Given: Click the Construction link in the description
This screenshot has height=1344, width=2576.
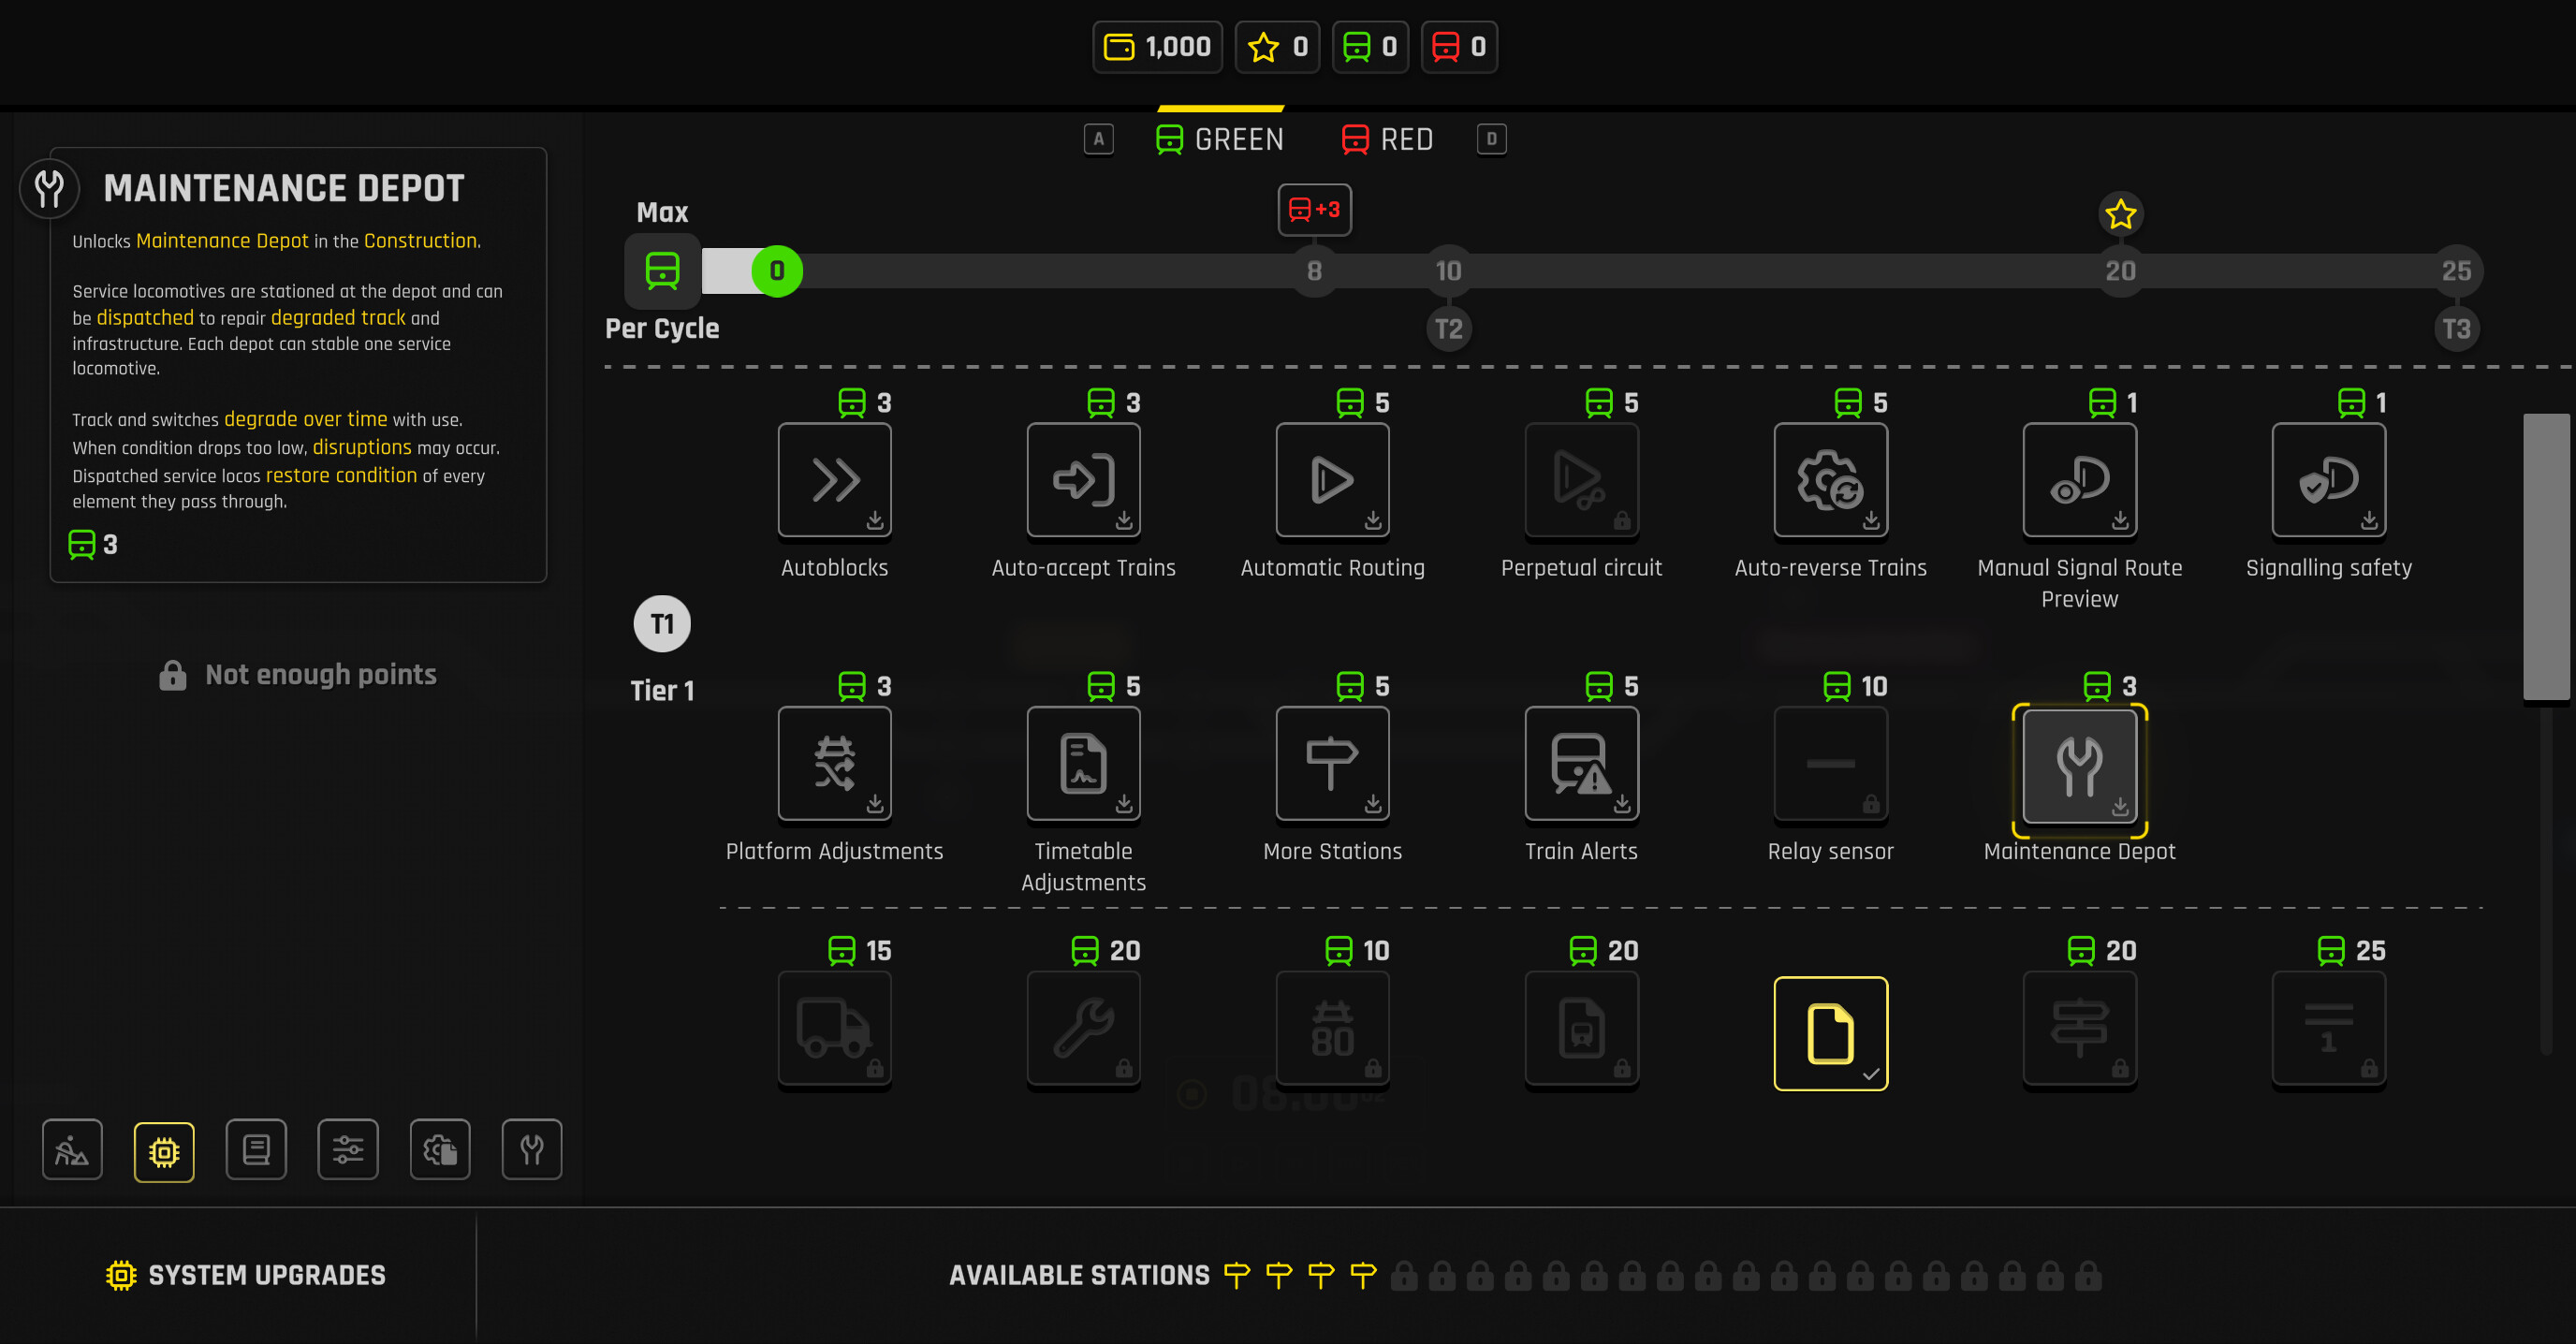Looking at the screenshot, I should 419,240.
